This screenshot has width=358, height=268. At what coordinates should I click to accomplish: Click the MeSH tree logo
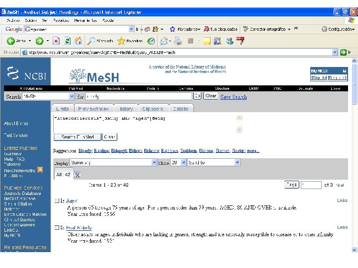pos(94,75)
